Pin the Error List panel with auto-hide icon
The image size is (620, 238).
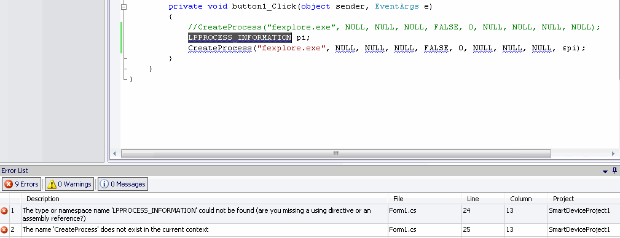tap(614, 171)
